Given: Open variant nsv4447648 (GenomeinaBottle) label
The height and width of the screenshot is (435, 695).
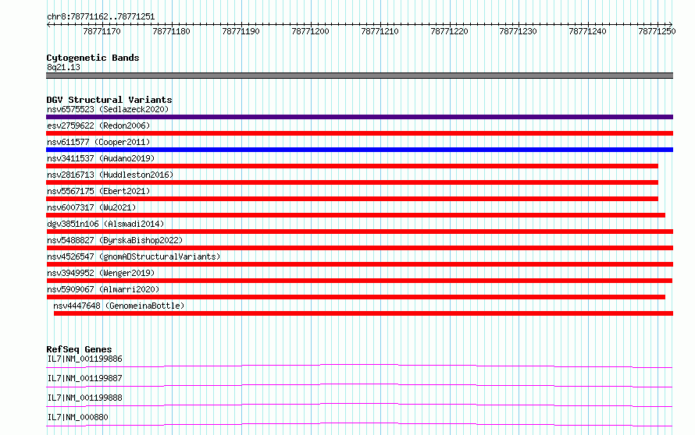Looking at the screenshot, I should tap(119, 306).
